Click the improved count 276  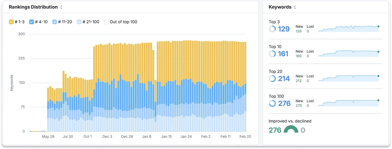(275, 130)
